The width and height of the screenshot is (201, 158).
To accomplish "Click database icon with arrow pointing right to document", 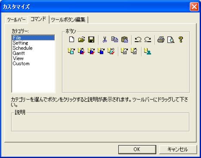I will 124,51.
